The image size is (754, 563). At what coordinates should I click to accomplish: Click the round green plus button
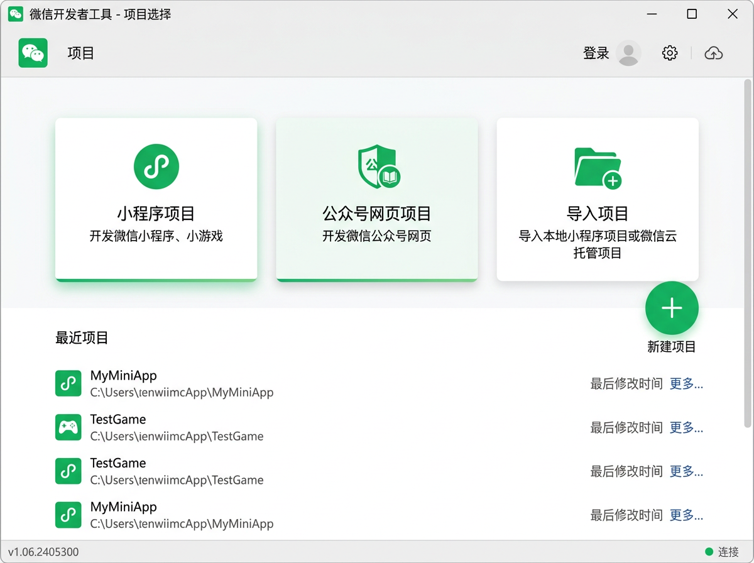(672, 308)
